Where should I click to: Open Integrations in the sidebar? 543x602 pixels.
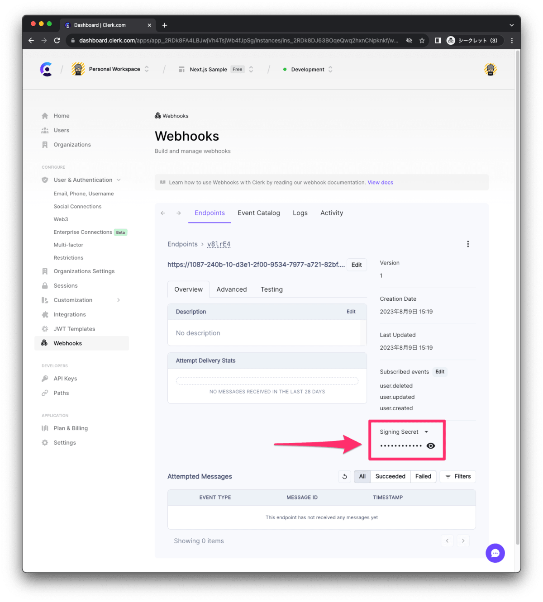click(x=70, y=314)
